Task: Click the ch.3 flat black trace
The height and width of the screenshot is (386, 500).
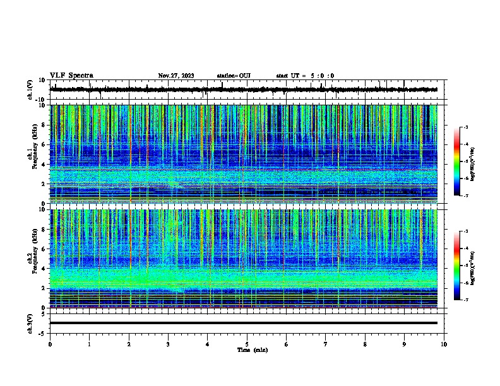Action: coord(244,323)
